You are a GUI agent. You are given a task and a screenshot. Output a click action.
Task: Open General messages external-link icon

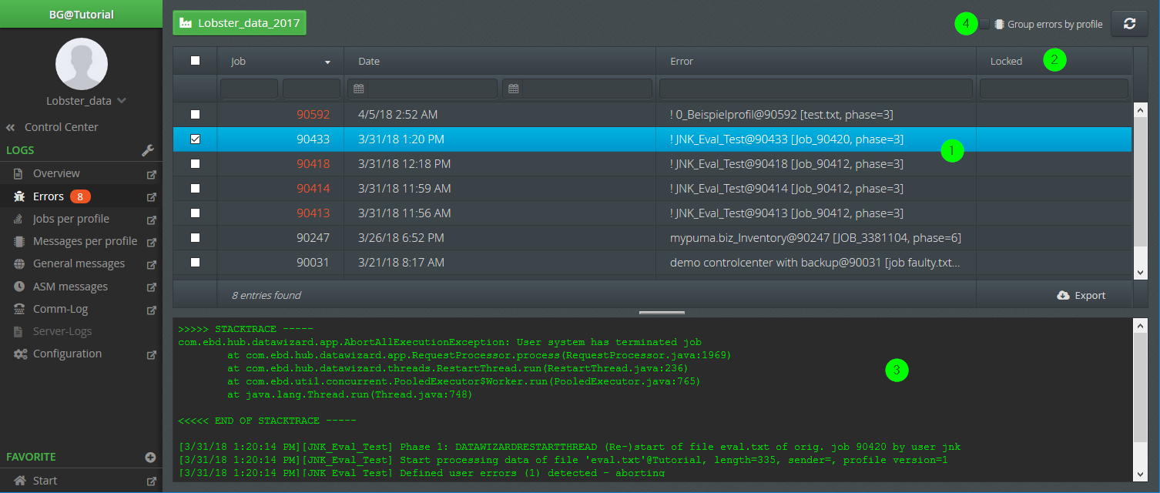[152, 264]
